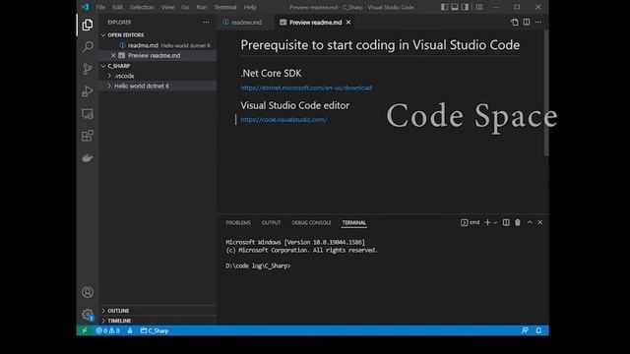Viewport: 630px width, 354px height.
Task: Click the preview vertical scrollbar
Action: (546, 92)
